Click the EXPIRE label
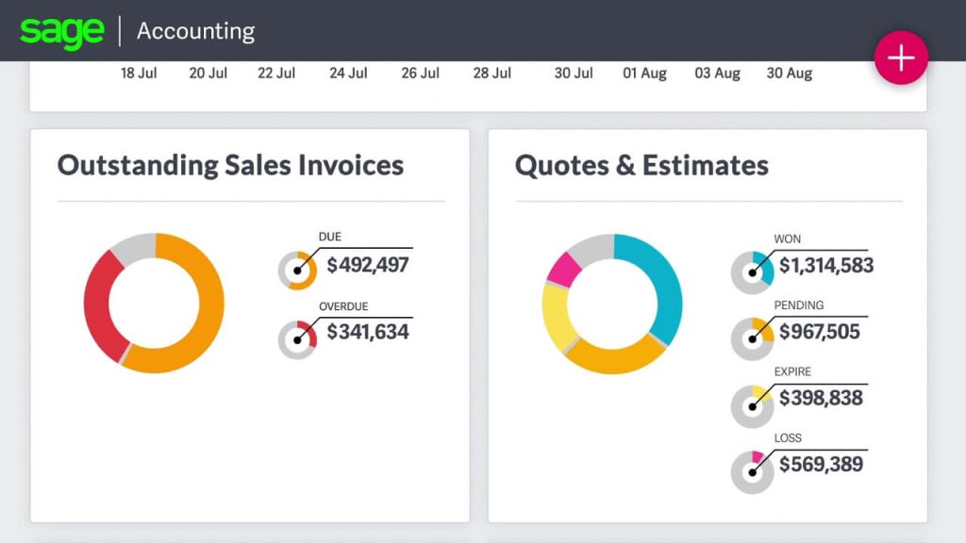This screenshot has height=543, width=966. pyautogui.click(x=792, y=371)
